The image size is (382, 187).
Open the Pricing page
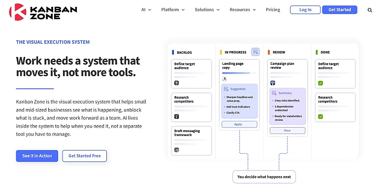point(273,10)
